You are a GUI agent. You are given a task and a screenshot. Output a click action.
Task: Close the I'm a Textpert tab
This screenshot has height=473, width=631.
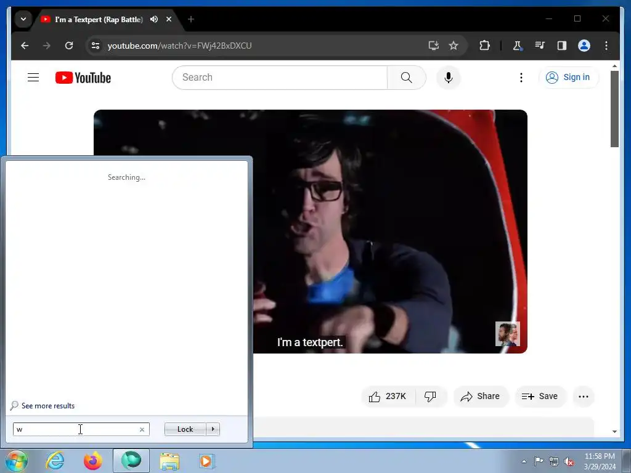coord(169,19)
